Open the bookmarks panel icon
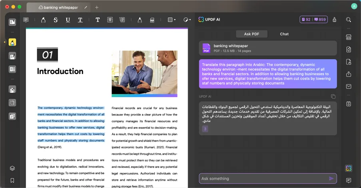This screenshot has height=188, width=361. [x=12, y=180]
